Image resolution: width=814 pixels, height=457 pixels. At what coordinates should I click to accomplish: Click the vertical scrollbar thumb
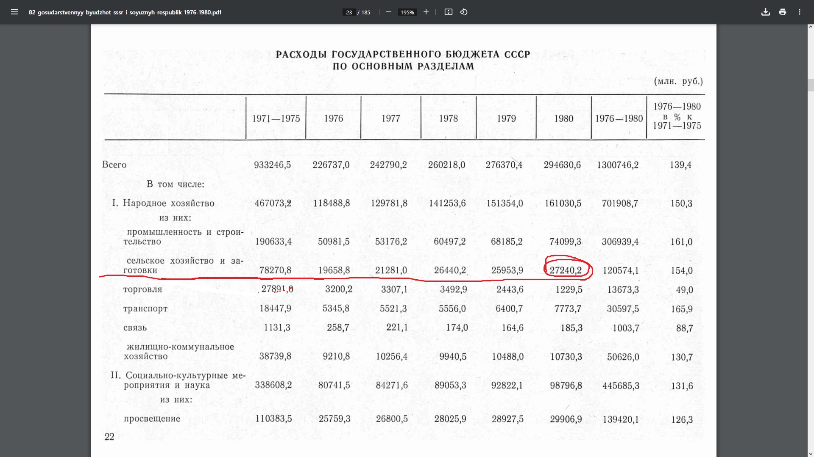click(811, 85)
